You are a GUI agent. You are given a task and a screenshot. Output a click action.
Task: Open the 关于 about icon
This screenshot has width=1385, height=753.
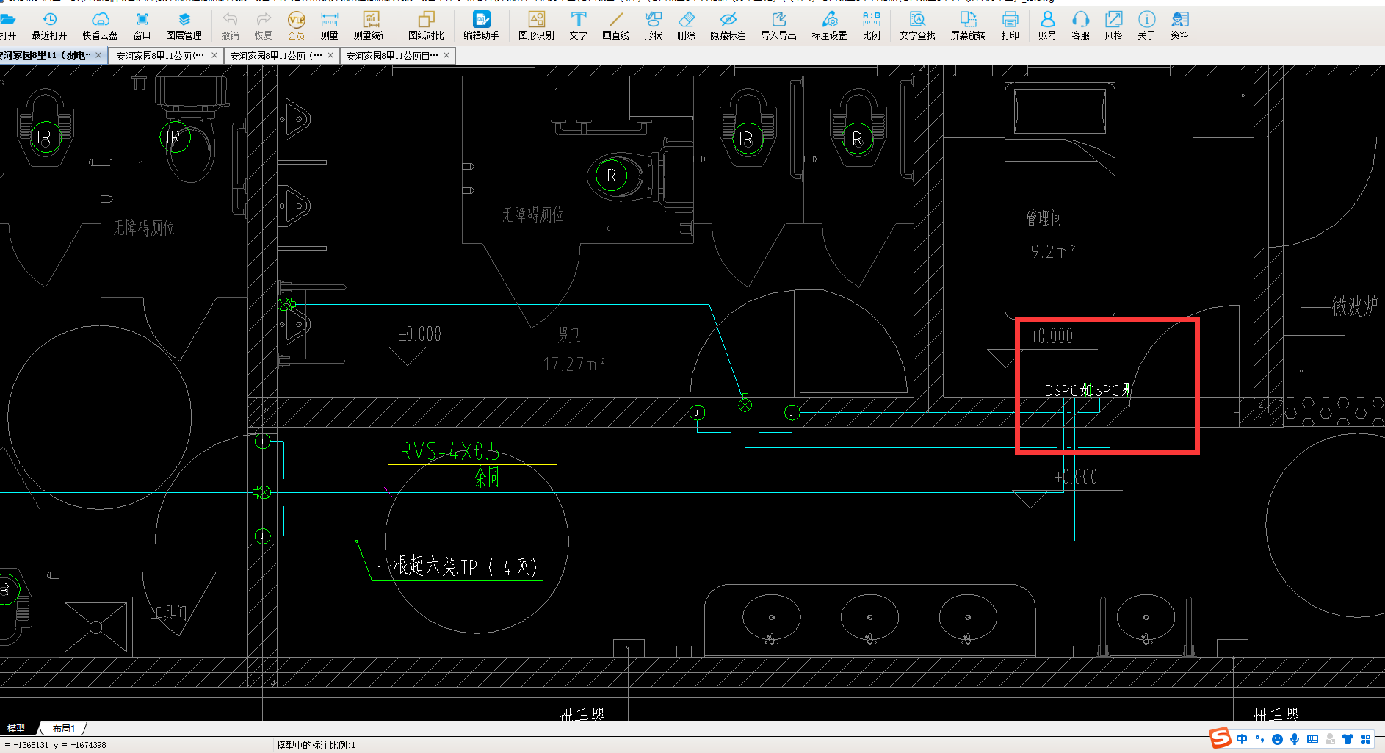(1146, 25)
